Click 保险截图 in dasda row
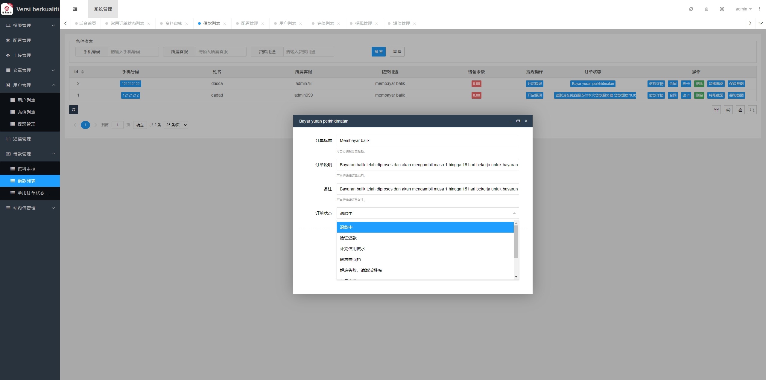This screenshot has width=766, height=380. pos(736,84)
